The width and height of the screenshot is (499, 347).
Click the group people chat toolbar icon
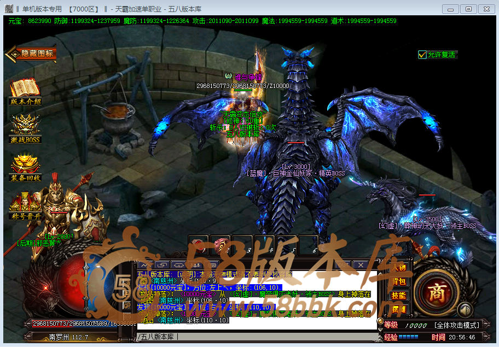(196, 265)
